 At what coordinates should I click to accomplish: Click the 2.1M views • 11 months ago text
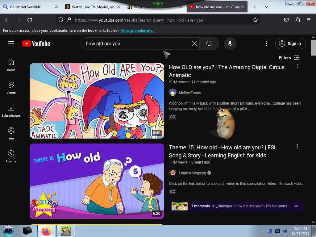(193, 82)
